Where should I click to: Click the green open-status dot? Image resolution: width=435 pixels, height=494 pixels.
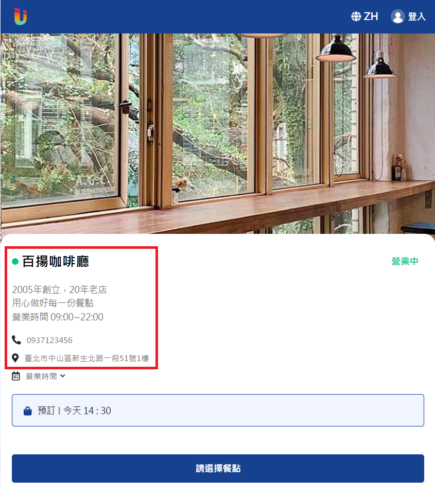tap(15, 262)
